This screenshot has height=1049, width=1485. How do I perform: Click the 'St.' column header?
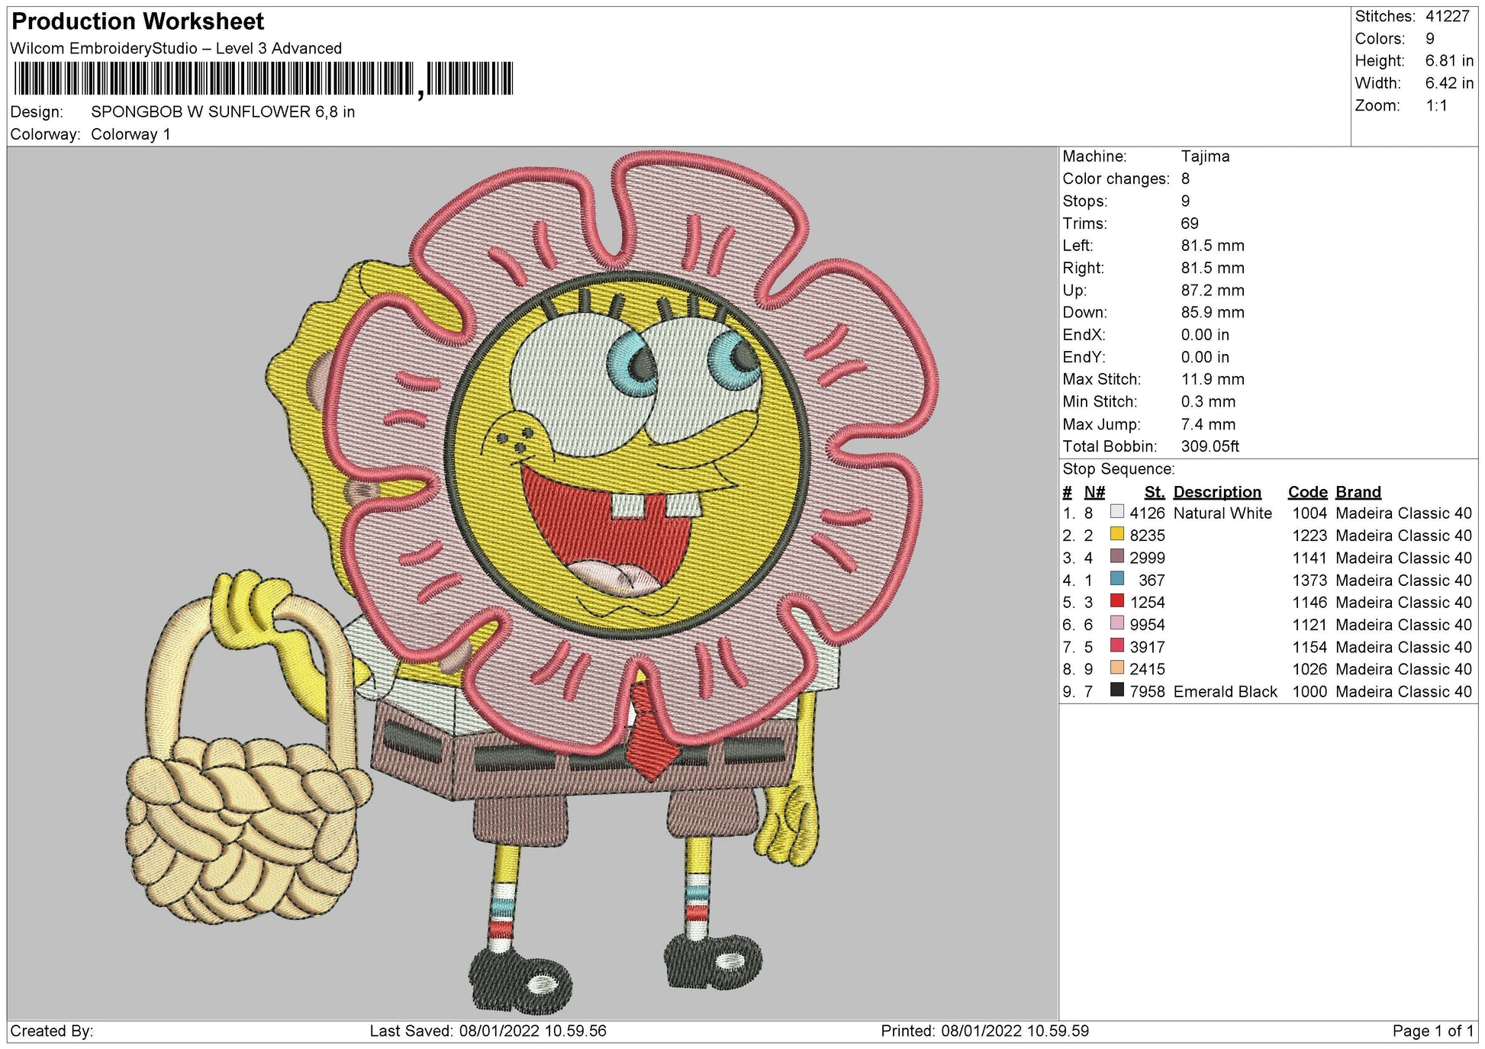pyautogui.click(x=1155, y=492)
